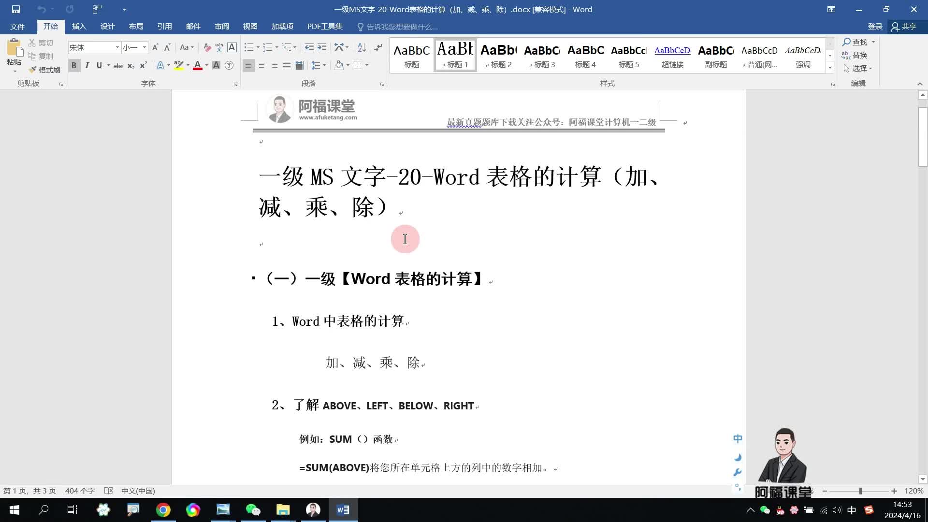Apply the 超链接 hyperlink style
Viewport: 928px width, 522px height.
[672, 55]
